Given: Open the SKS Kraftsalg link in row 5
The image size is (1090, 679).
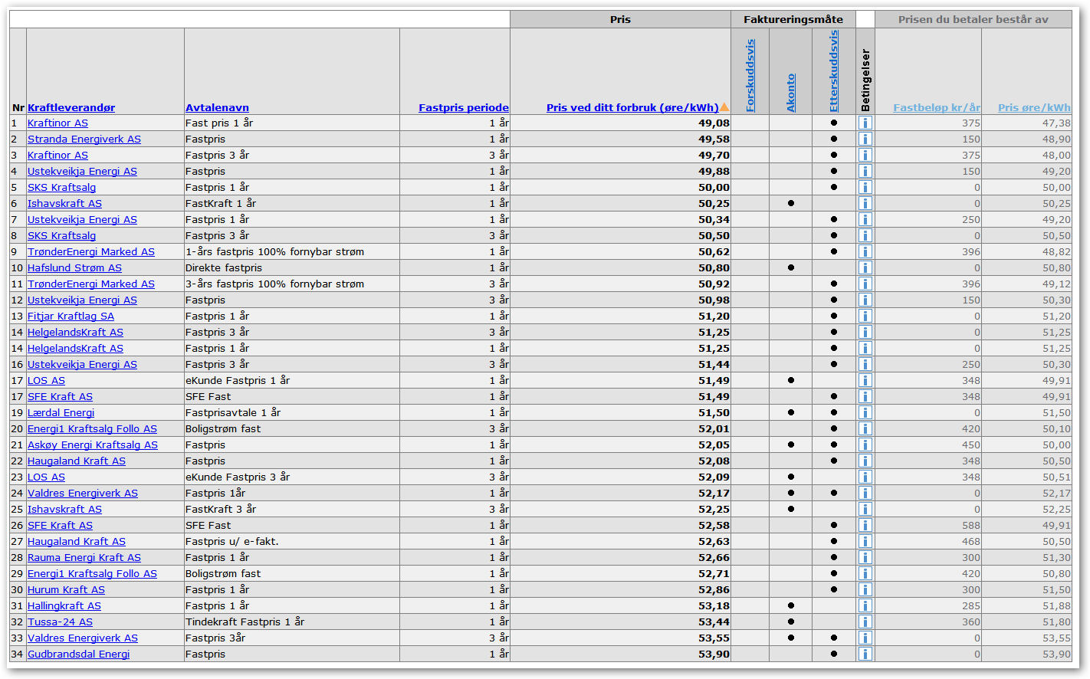Looking at the screenshot, I should [61, 187].
